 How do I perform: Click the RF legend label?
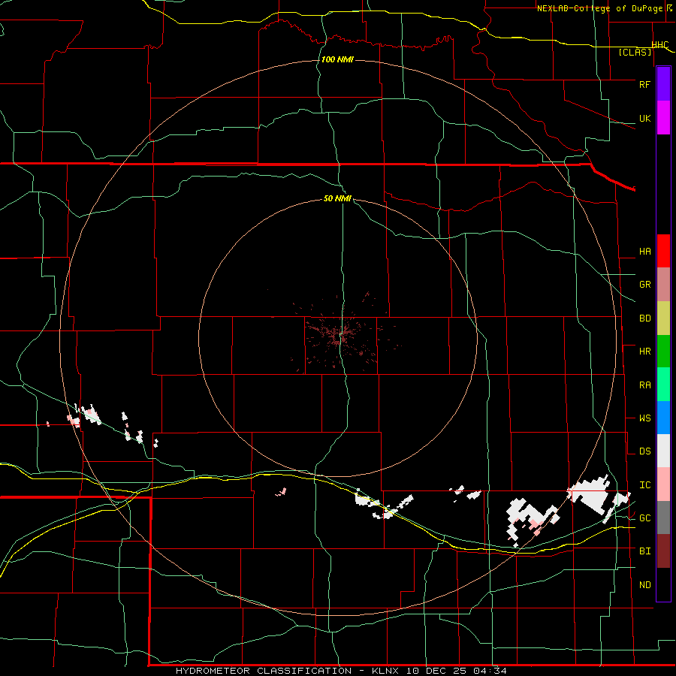coord(644,84)
